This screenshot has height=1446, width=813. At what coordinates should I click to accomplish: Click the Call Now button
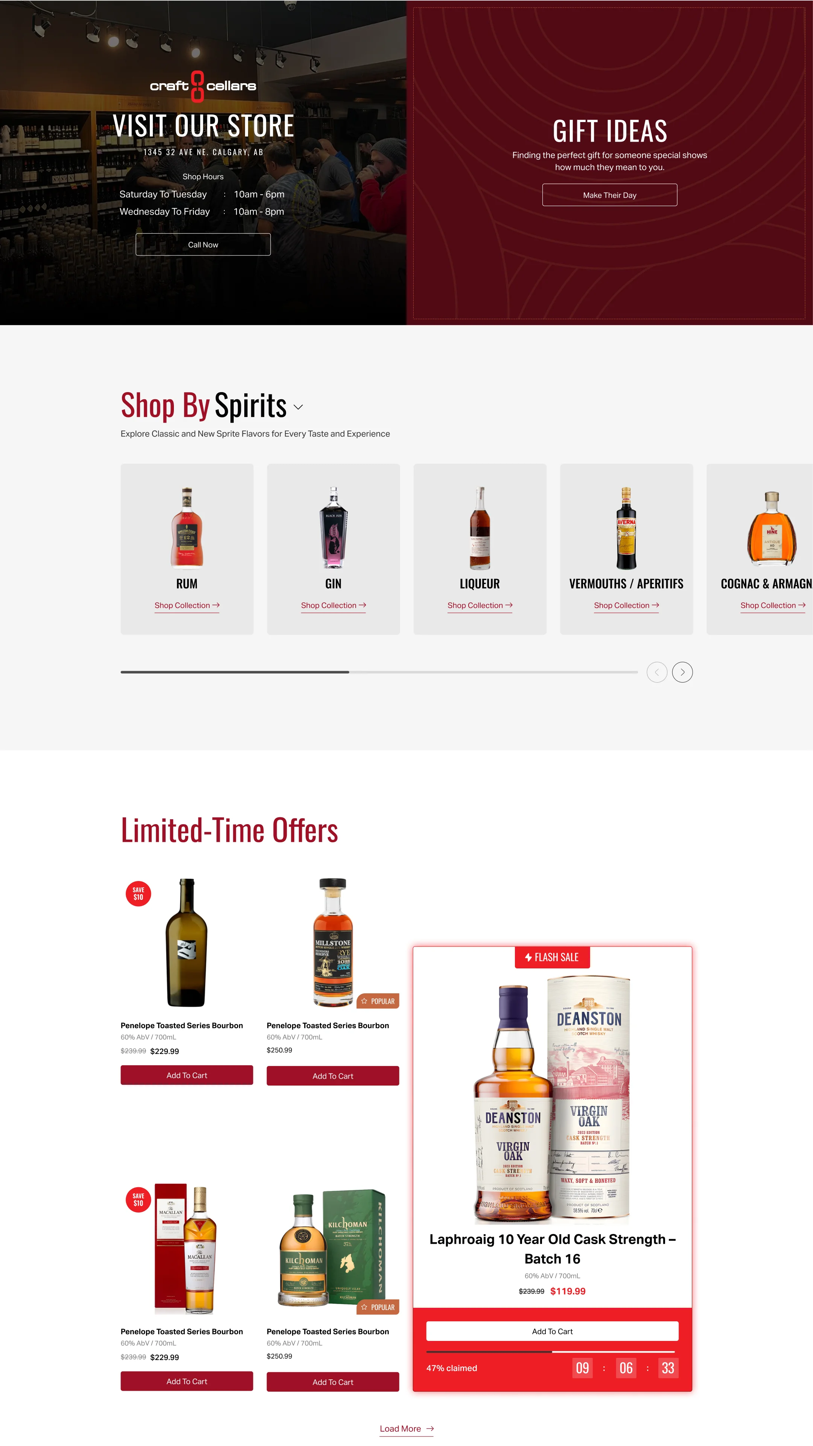click(203, 245)
